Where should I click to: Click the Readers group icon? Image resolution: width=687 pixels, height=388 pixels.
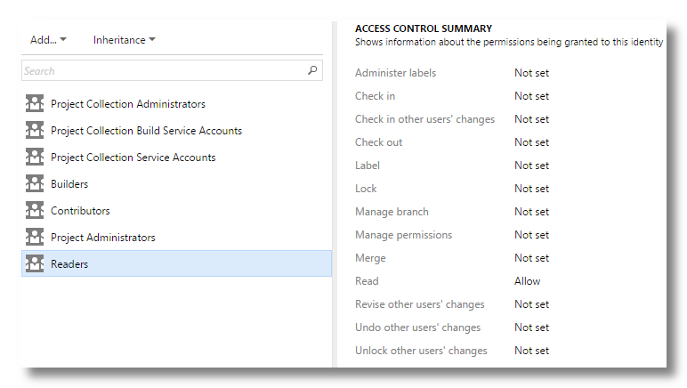(x=35, y=264)
